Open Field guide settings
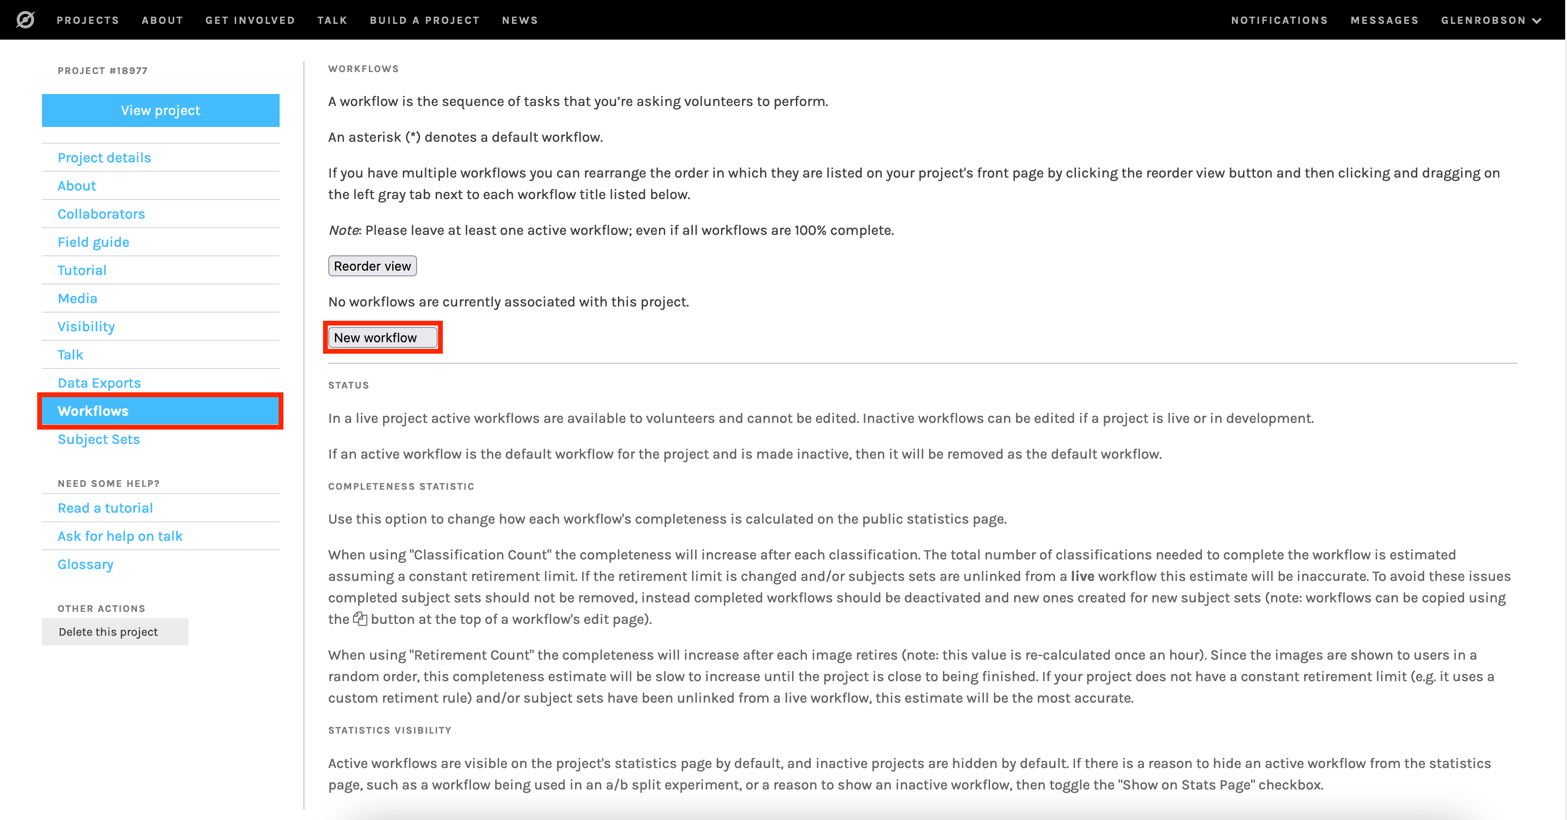 coord(94,242)
